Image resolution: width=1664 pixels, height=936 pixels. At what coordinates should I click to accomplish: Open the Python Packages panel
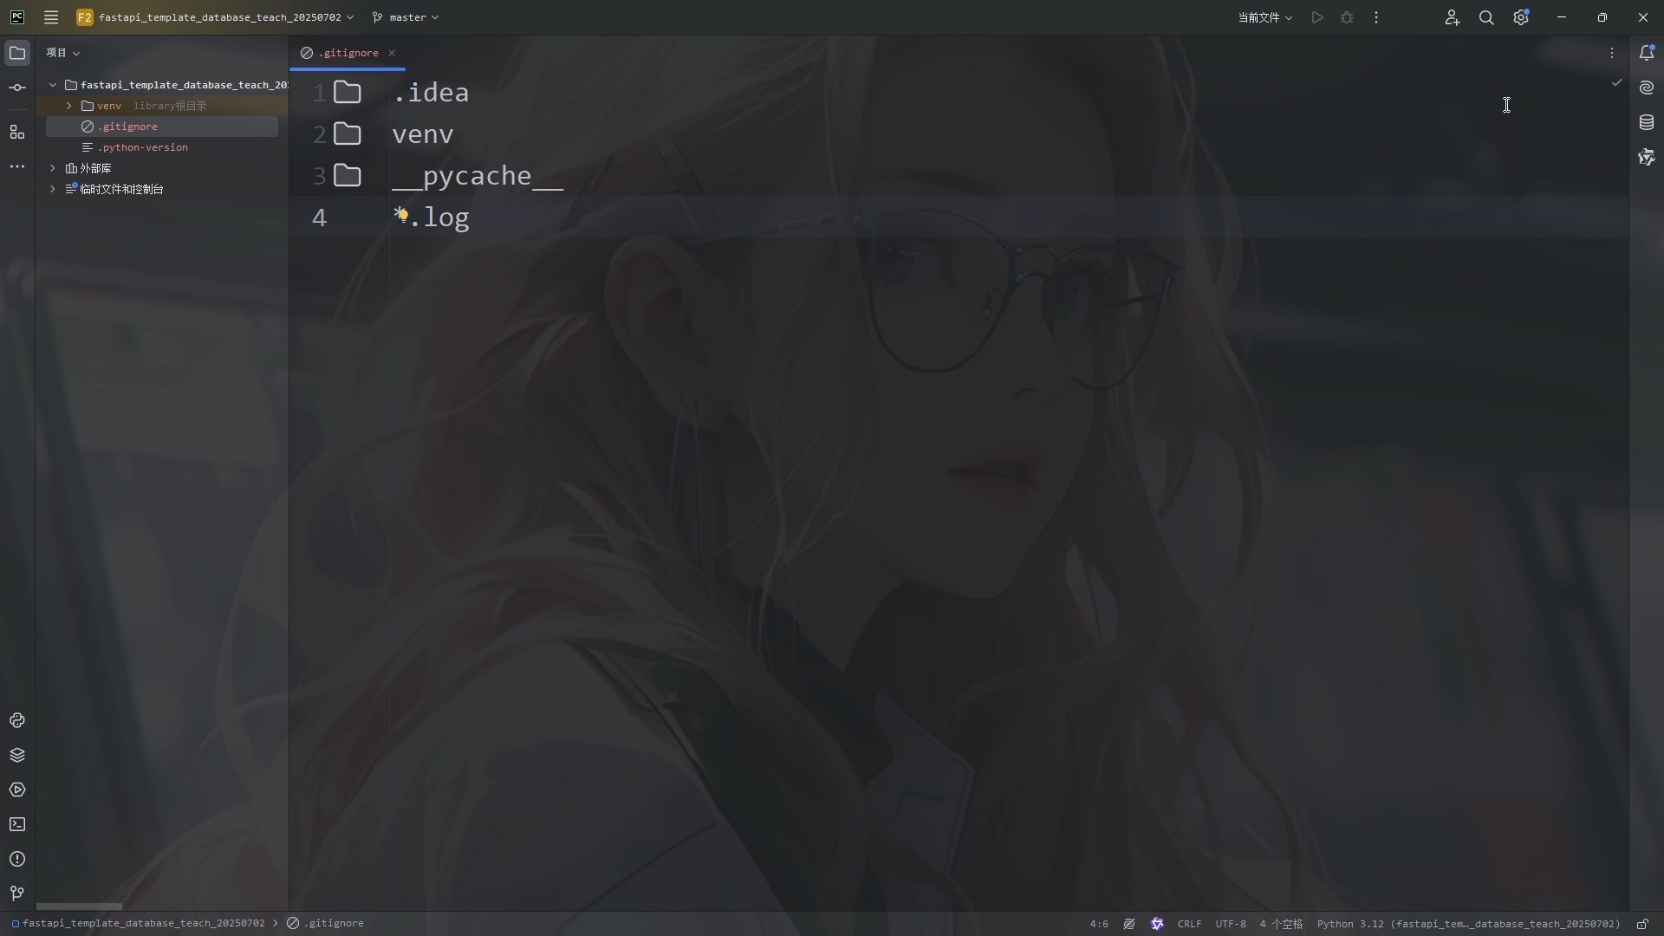[x=17, y=755]
